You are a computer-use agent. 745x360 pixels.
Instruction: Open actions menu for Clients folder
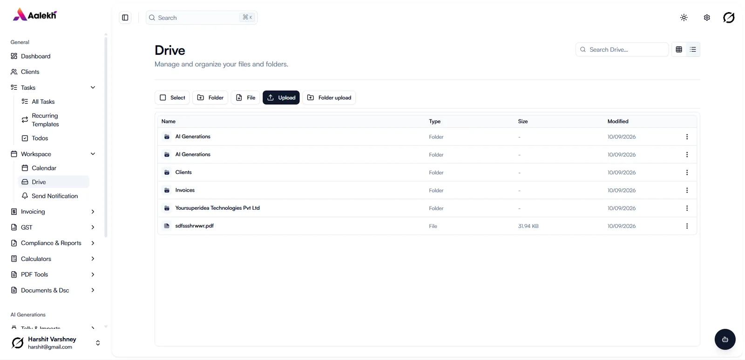pyautogui.click(x=687, y=173)
